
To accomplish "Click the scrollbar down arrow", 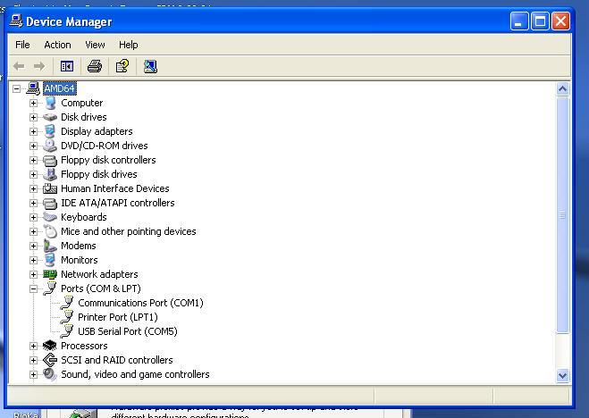I will point(562,376).
